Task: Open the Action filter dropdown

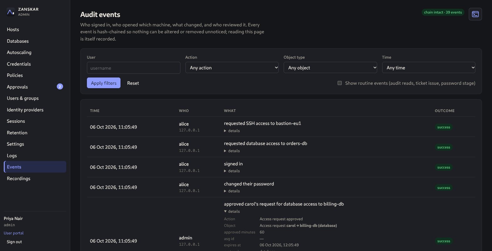Action: (232, 67)
